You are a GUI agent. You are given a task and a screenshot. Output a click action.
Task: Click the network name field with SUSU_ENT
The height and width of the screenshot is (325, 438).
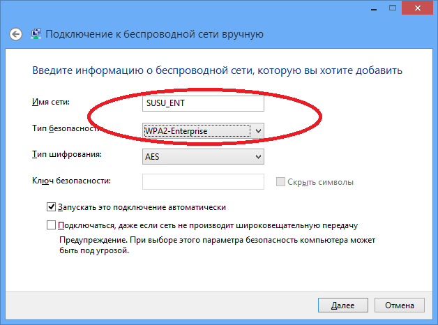[x=202, y=103]
